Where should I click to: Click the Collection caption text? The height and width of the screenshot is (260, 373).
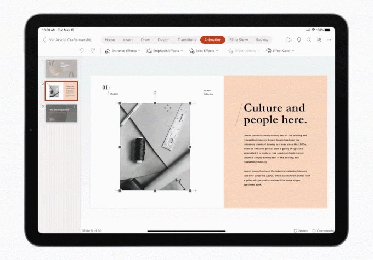pyautogui.click(x=208, y=94)
